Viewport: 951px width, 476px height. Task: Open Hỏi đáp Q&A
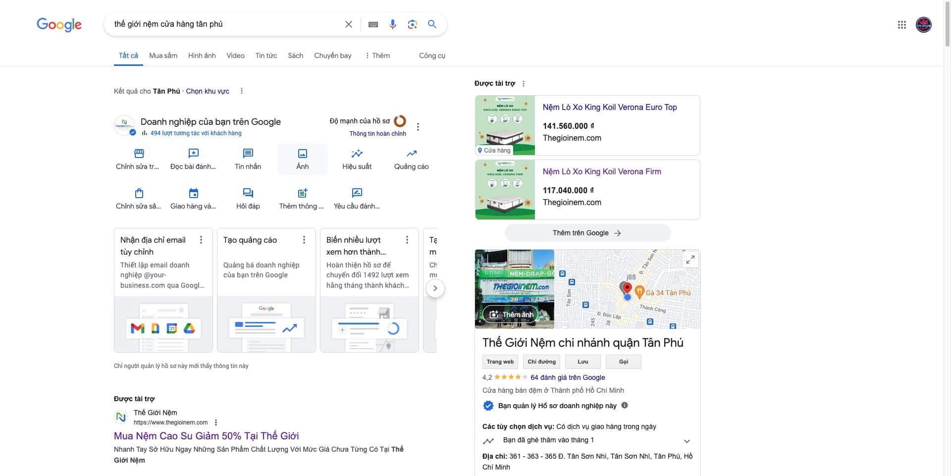(x=248, y=199)
